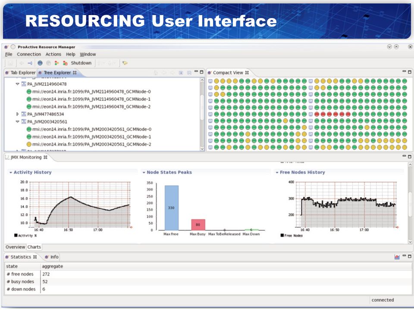Viewport: 414px width, 310px height.
Task: Click green node icon of PA_JVM2114960478_GCMNode-0
Action: pos(29,91)
